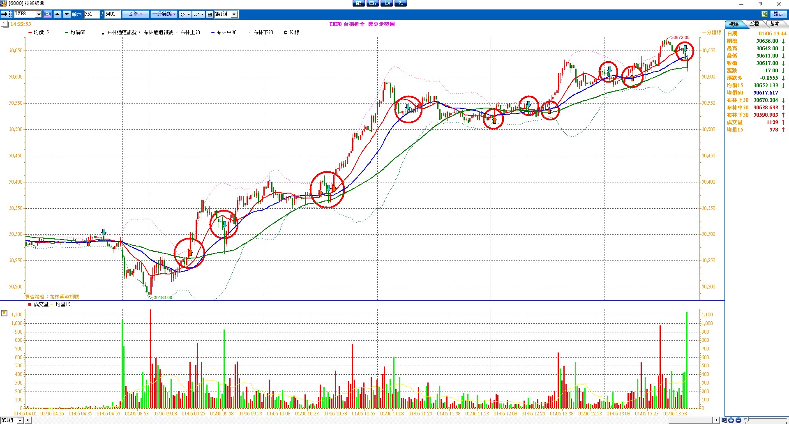This screenshot has height=424, width=789.
Task: Open the 一分鐘線 timeframe dropdown
Action: click(164, 14)
